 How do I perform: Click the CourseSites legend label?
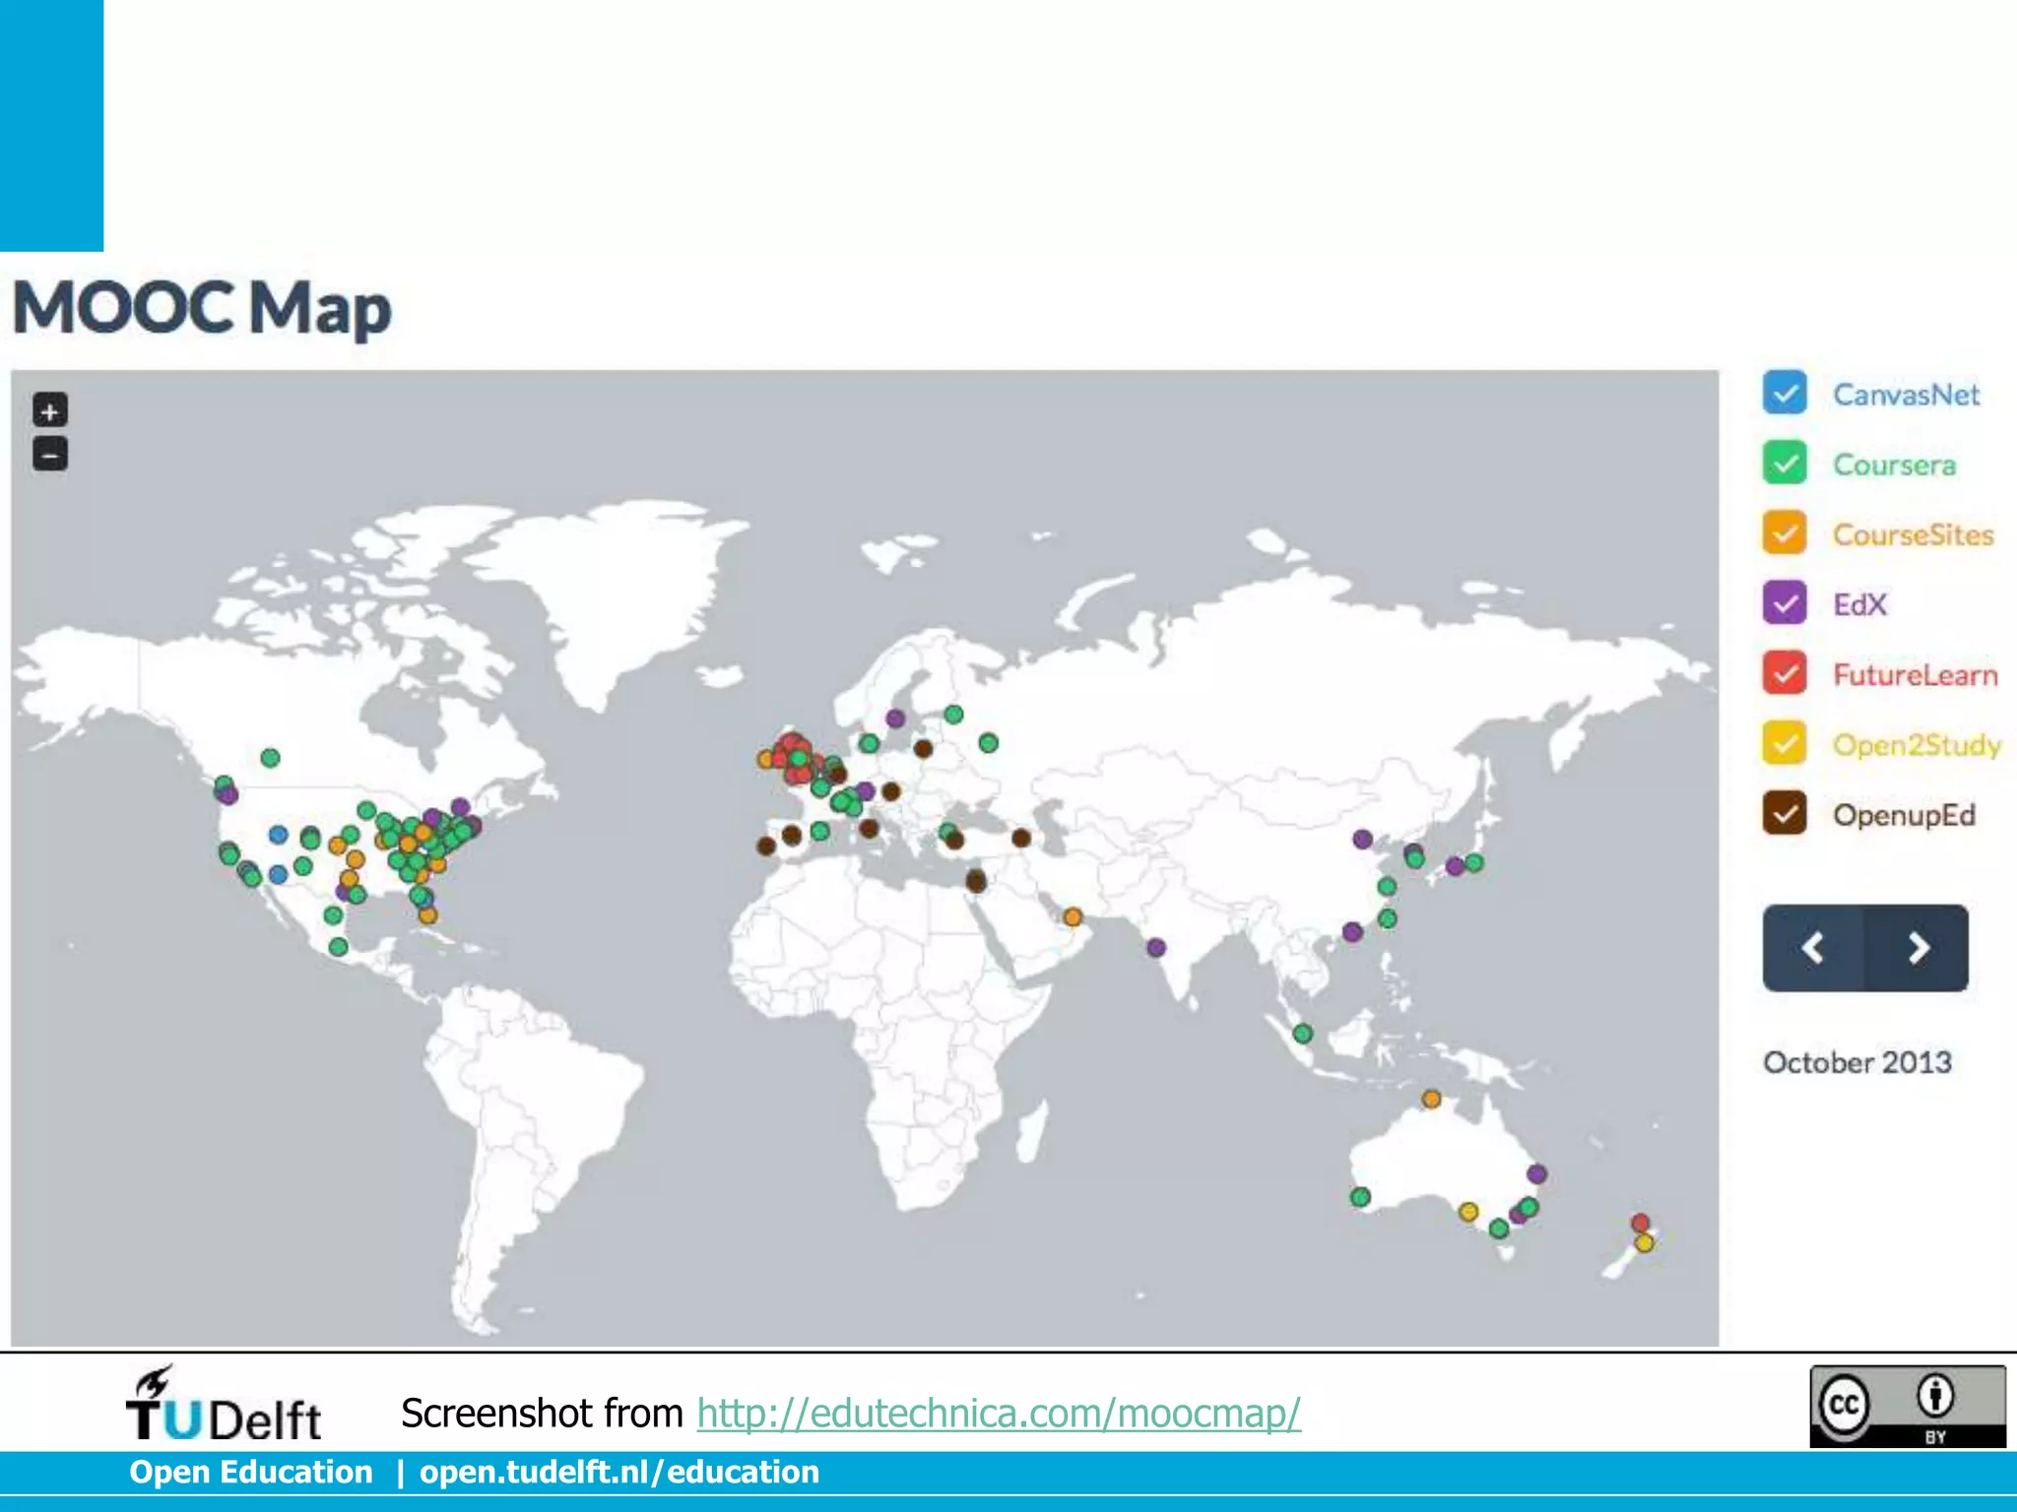click(x=1913, y=535)
